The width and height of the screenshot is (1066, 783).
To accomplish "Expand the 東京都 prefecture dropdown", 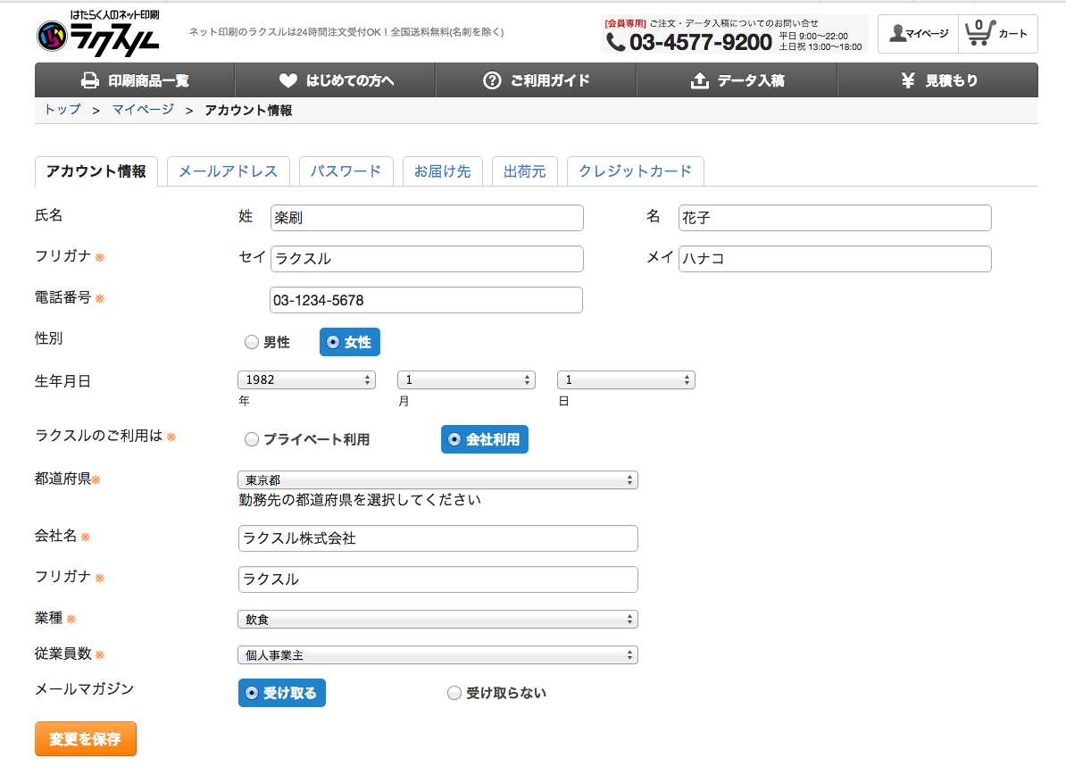I will [437, 480].
